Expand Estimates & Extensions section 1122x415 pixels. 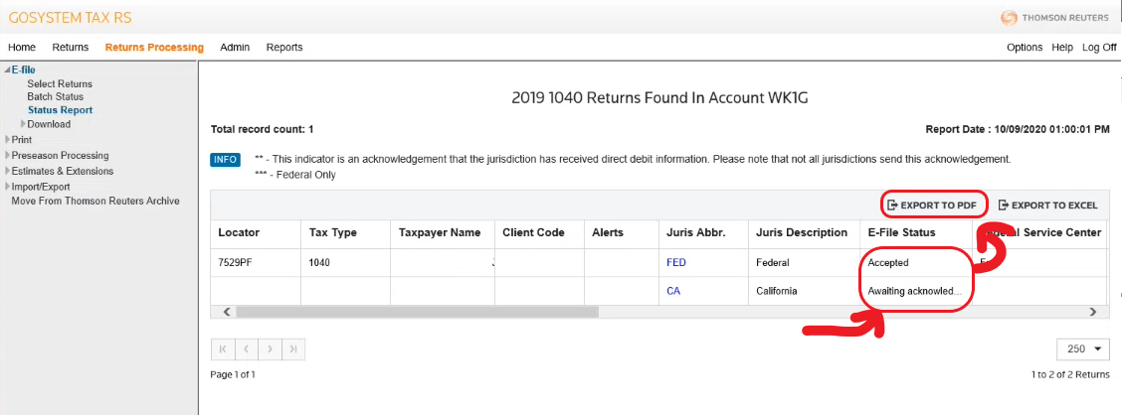(x=8, y=172)
